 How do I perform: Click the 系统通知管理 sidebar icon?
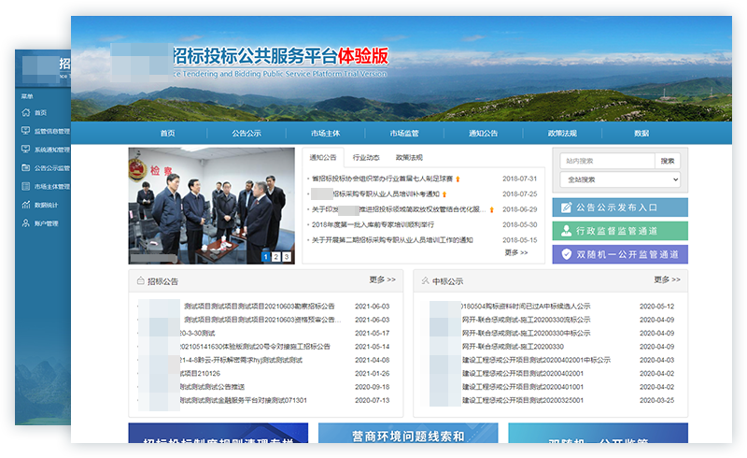(x=24, y=150)
